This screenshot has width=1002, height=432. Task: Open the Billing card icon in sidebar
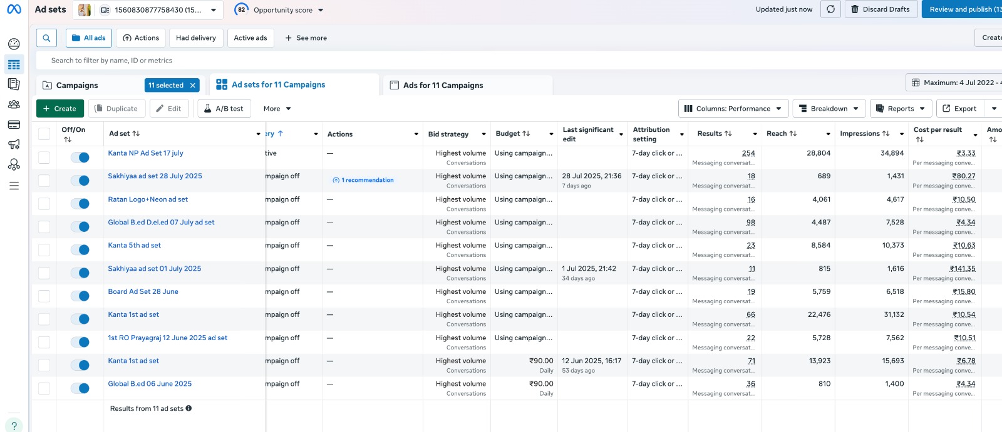14,124
